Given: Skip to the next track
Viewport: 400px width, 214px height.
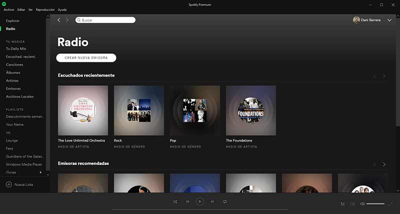Looking at the screenshot, I should [x=212, y=202].
